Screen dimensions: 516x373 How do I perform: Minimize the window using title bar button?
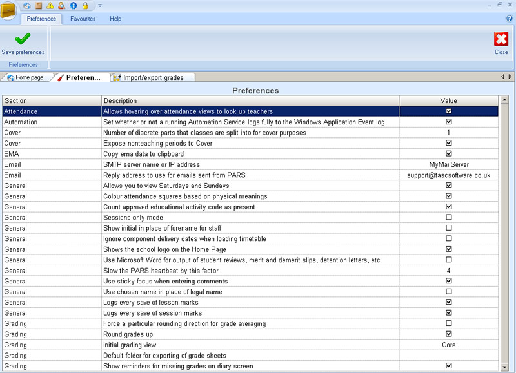pos(490,5)
